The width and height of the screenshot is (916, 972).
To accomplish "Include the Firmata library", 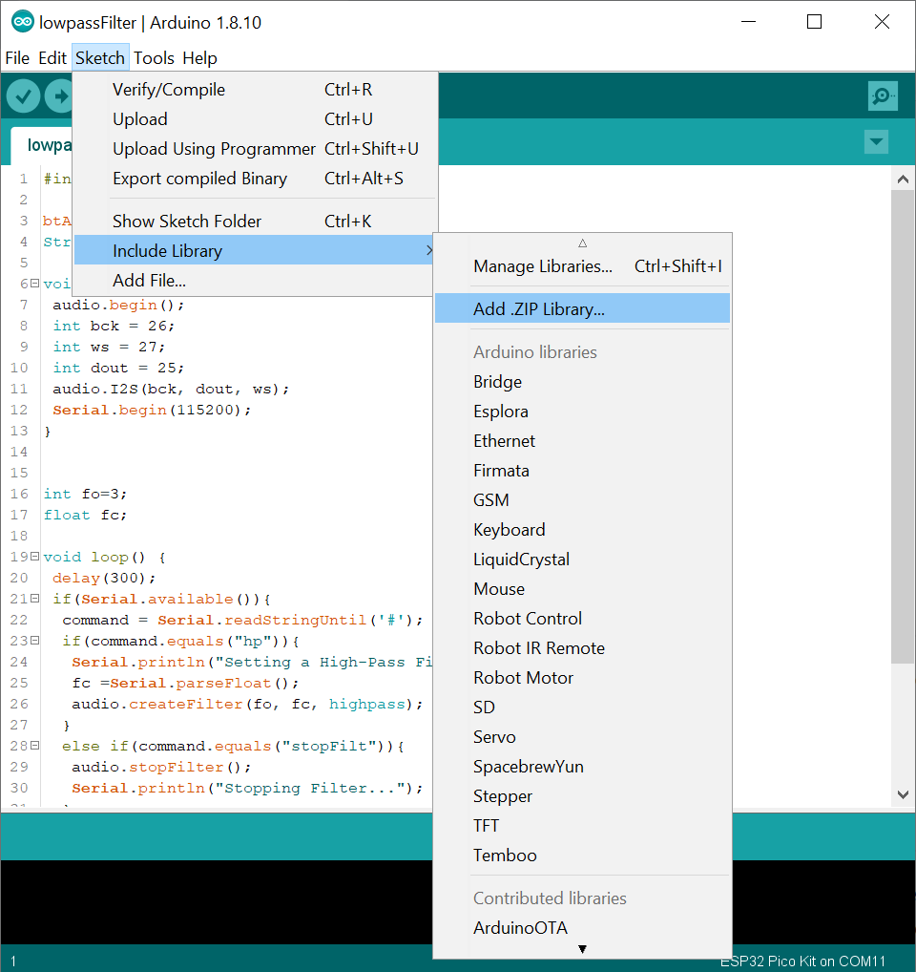I will (x=582, y=471).
